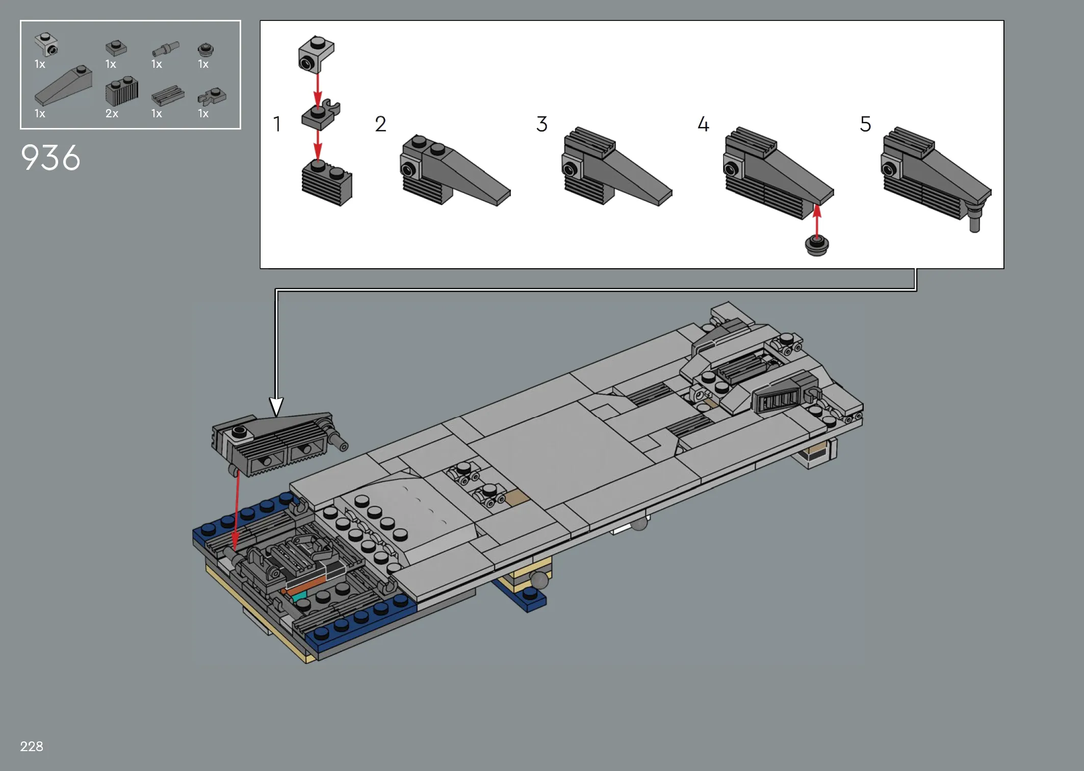
Task: Click the grooved tile part icon
Action: tap(168, 96)
